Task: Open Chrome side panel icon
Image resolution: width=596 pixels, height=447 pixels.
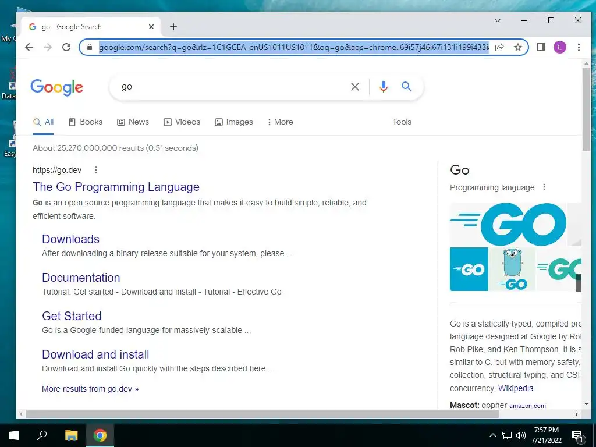Action: [x=541, y=47]
